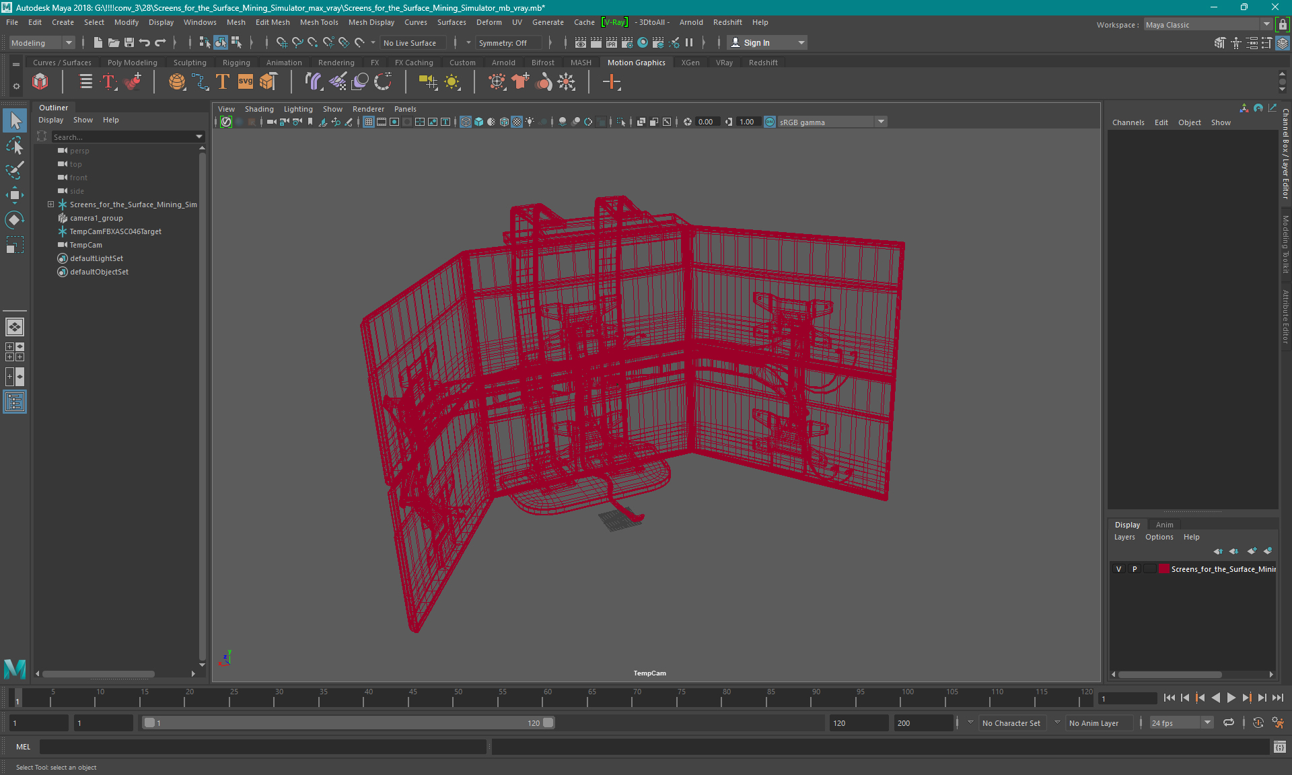Image resolution: width=1292 pixels, height=775 pixels.
Task: Click the Auto Keyframe toggle icon
Action: 1258,723
